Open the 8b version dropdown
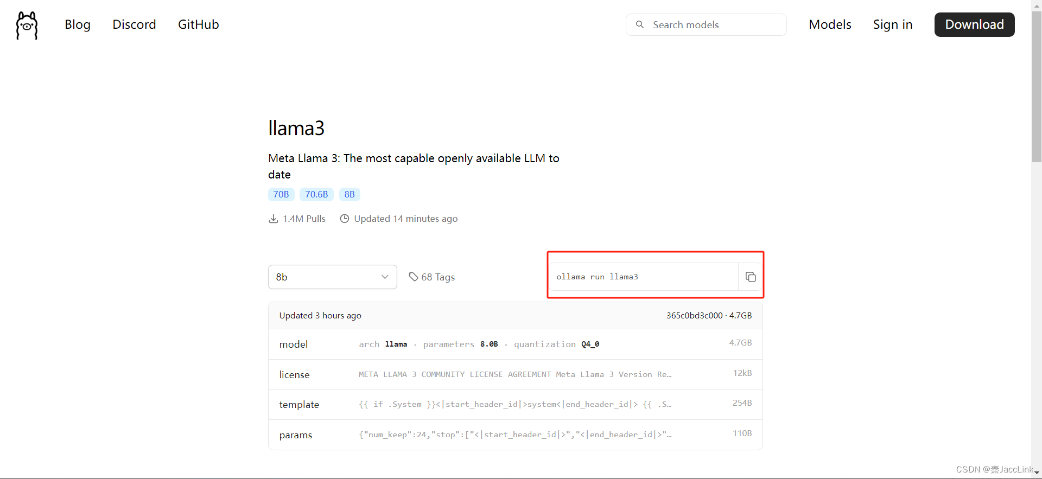 pos(332,277)
